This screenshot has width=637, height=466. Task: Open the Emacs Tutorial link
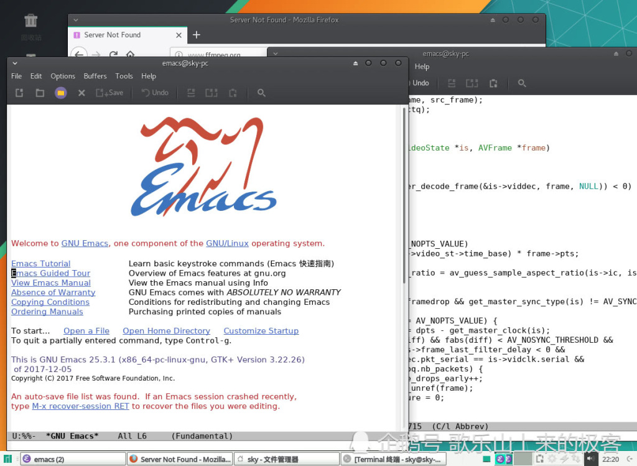pos(40,264)
